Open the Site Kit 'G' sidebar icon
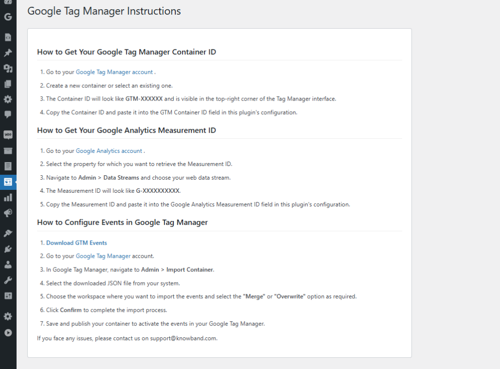 pyautogui.click(x=8, y=17)
